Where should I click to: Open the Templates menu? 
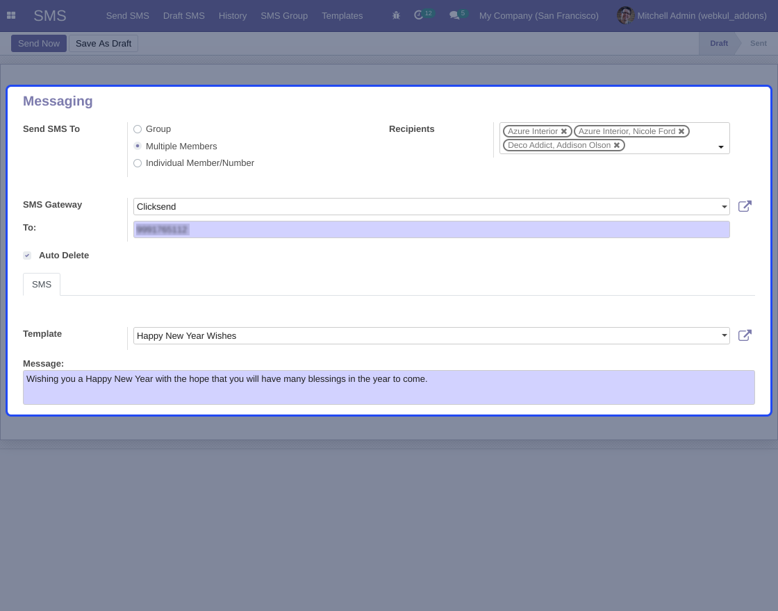point(342,16)
